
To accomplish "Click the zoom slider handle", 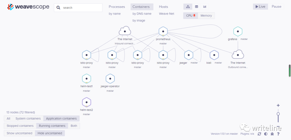I will (x=278, y=114).
